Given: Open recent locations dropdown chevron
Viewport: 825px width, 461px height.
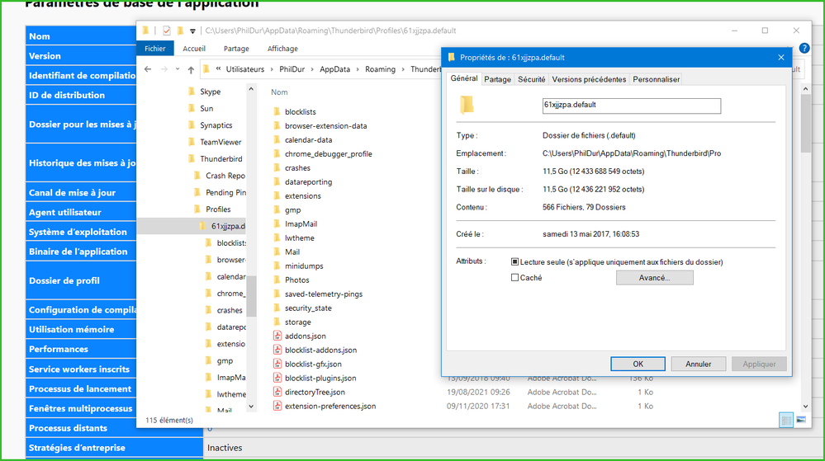Looking at the screenshot, I should point(178,69).
